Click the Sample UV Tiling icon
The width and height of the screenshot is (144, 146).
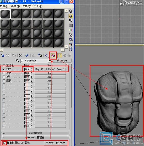[x=71, y=25]
